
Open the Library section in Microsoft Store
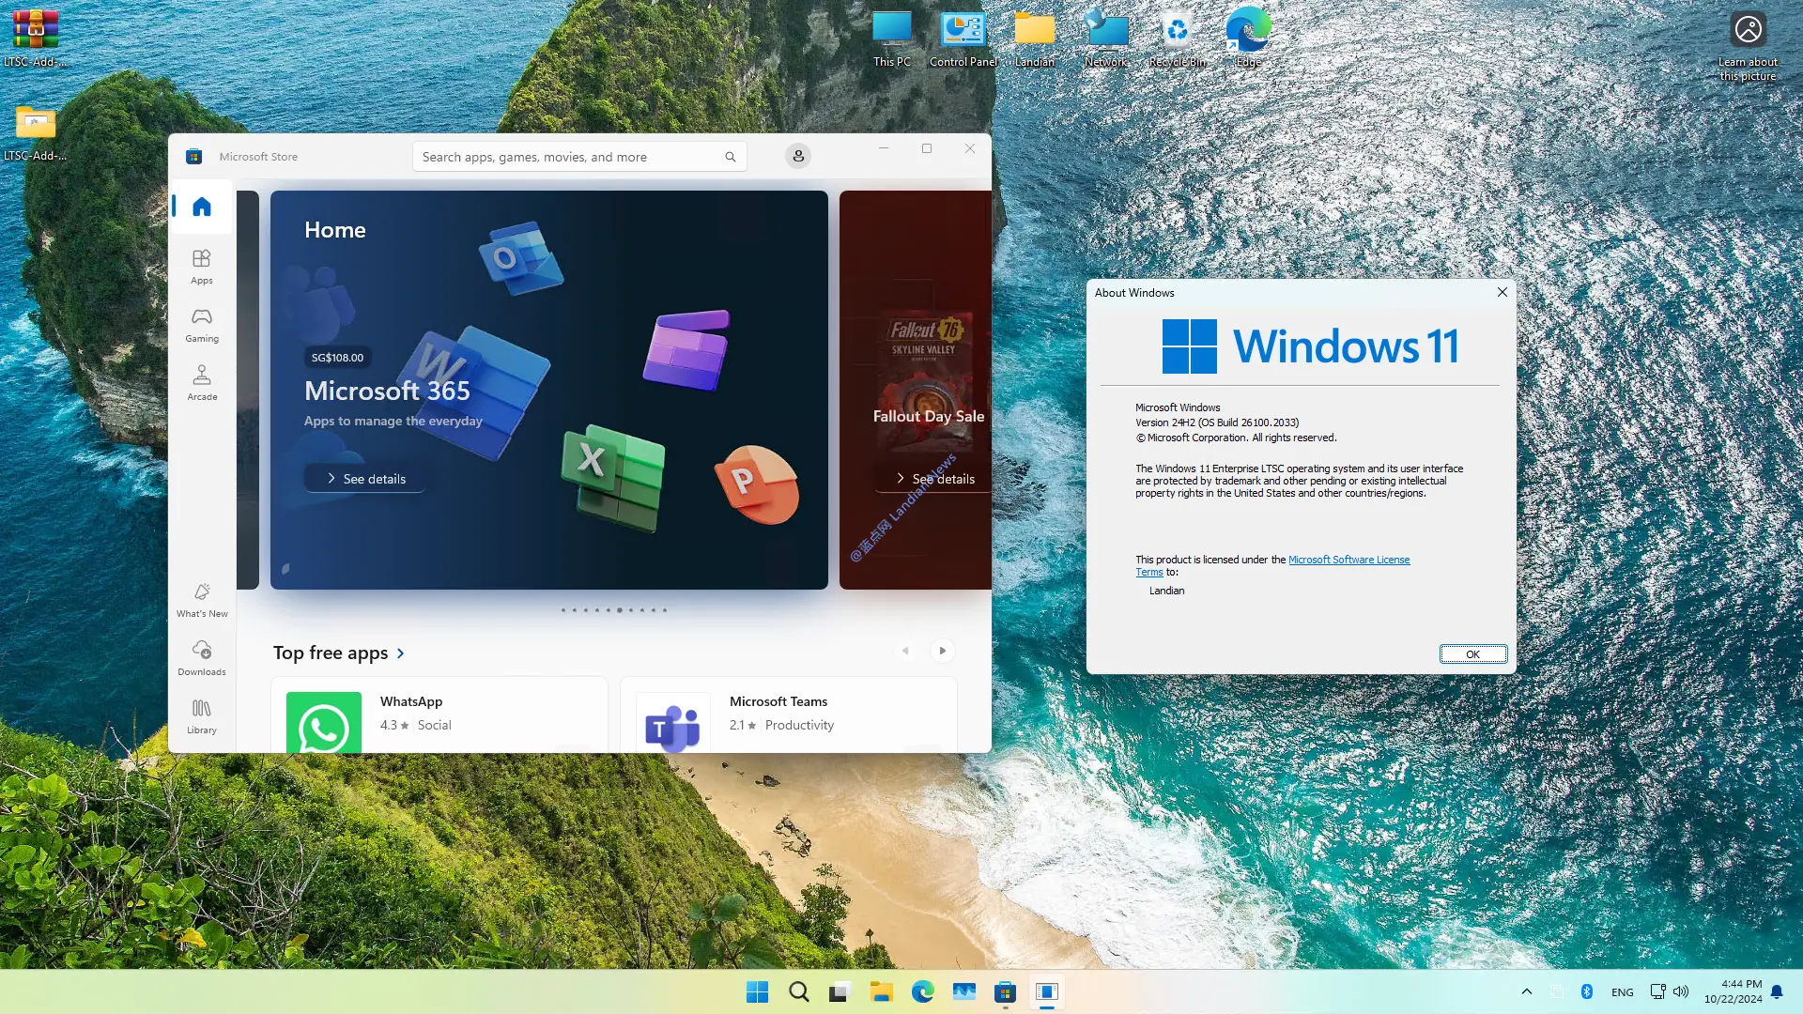[x=201, y=714]
